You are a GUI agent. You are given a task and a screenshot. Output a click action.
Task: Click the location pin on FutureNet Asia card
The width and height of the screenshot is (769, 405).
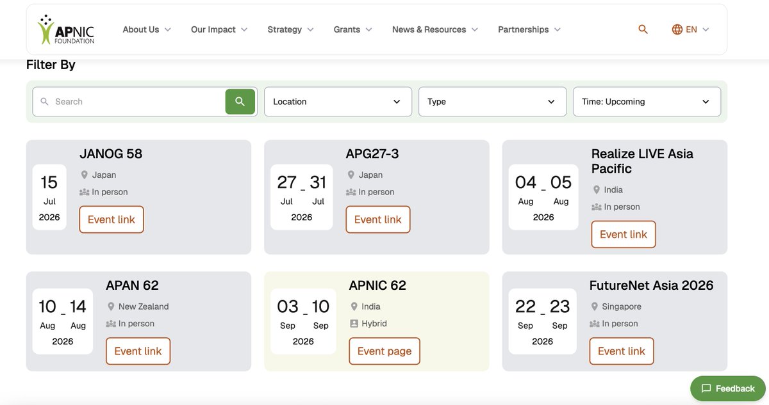(x=595, y=306)
